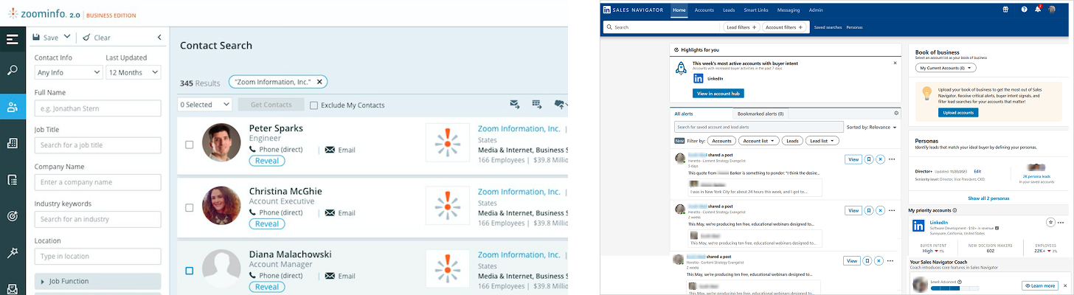Open the help question mark icon in Sales Navigator
Viewport: 1074px width, 295px height.
(x=1024, y=10)
